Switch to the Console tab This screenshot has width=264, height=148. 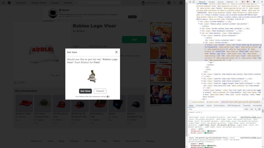[x=211, y=2]
